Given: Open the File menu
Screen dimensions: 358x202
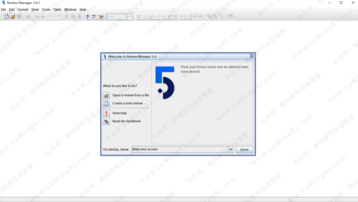Looking at the screenshot, I should (x=3, y=10).
